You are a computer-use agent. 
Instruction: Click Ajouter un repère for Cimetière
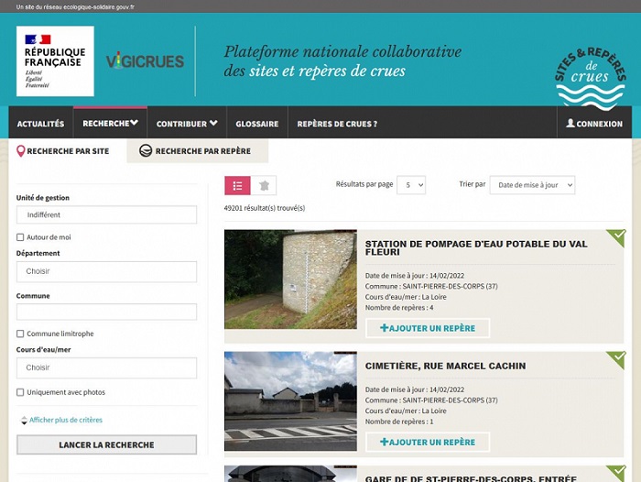tap(428, 442)
